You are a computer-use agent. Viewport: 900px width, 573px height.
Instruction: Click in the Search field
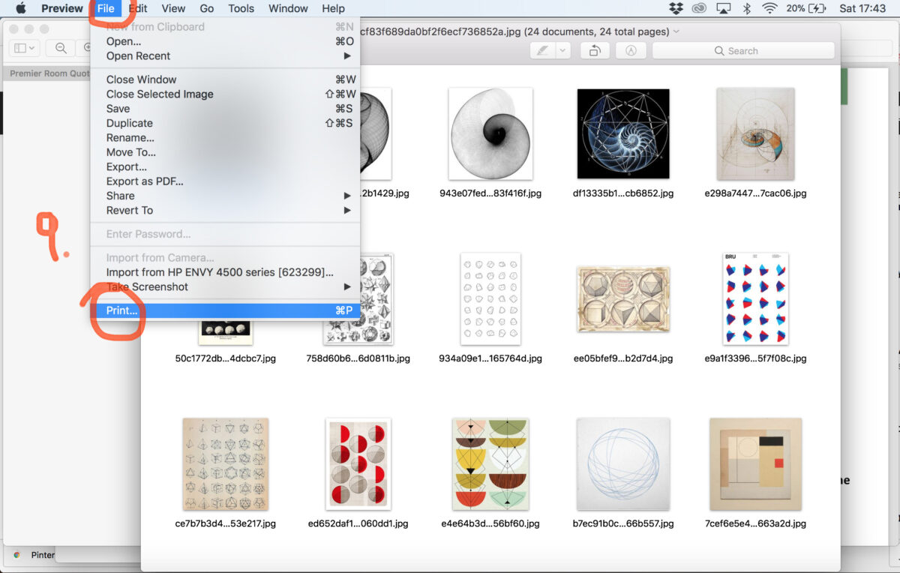(742, 51)
